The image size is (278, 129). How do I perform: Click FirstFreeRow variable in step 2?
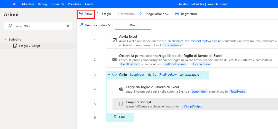[202, 64]
